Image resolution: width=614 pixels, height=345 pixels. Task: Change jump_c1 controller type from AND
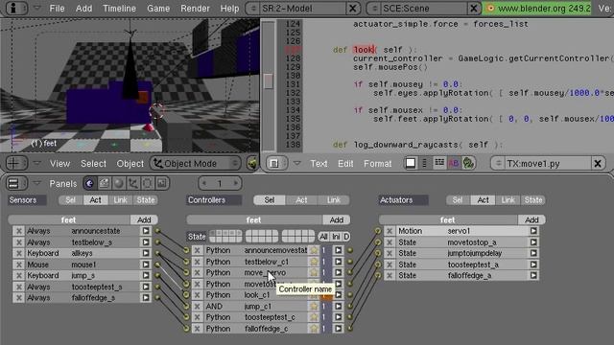pyautogui.click(x=223, y=307)
